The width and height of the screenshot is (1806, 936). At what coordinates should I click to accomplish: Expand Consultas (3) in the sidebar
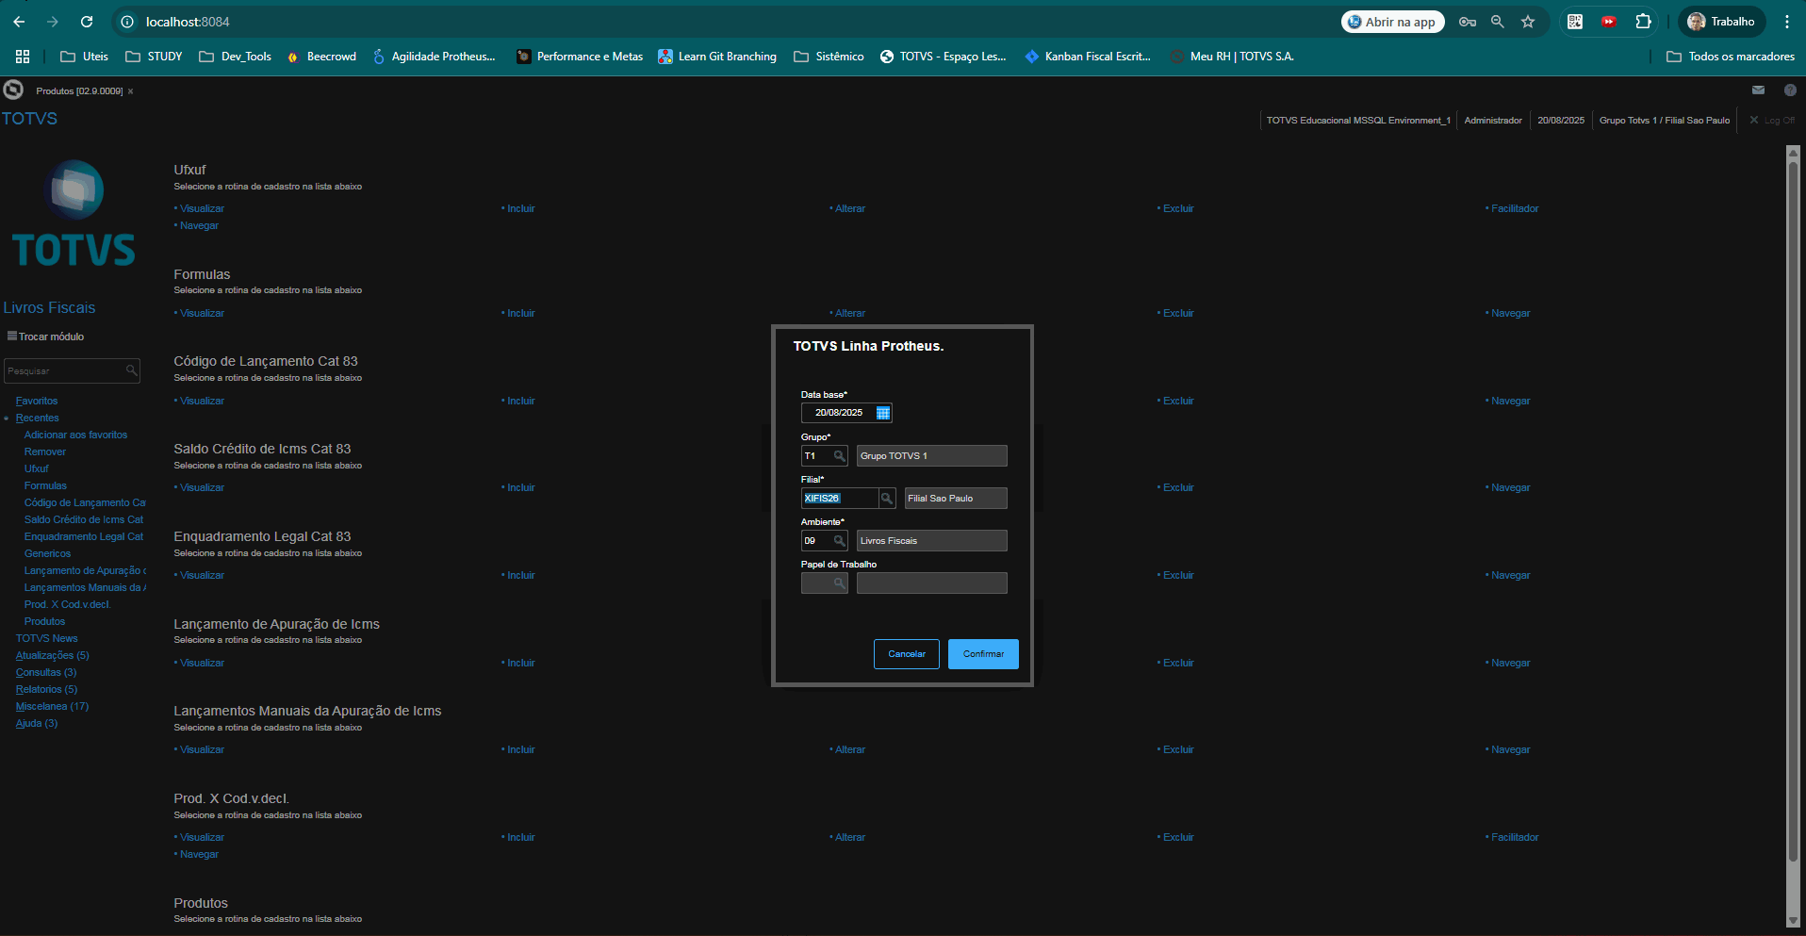(x=46, y=673)
